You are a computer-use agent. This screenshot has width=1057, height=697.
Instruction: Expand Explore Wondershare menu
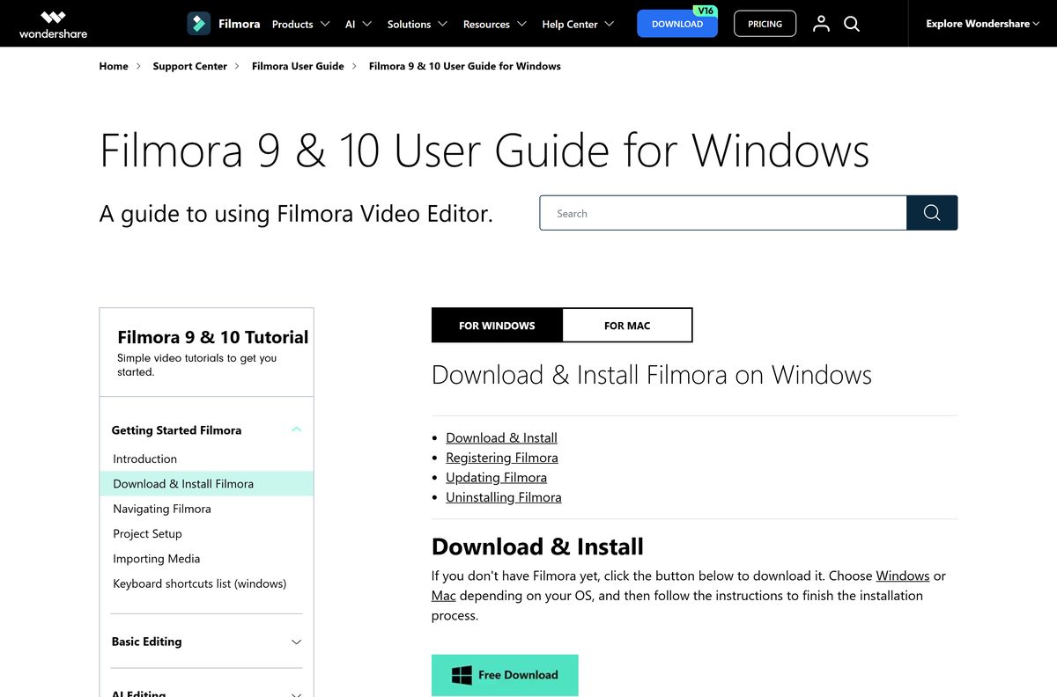tap(982, 24)
